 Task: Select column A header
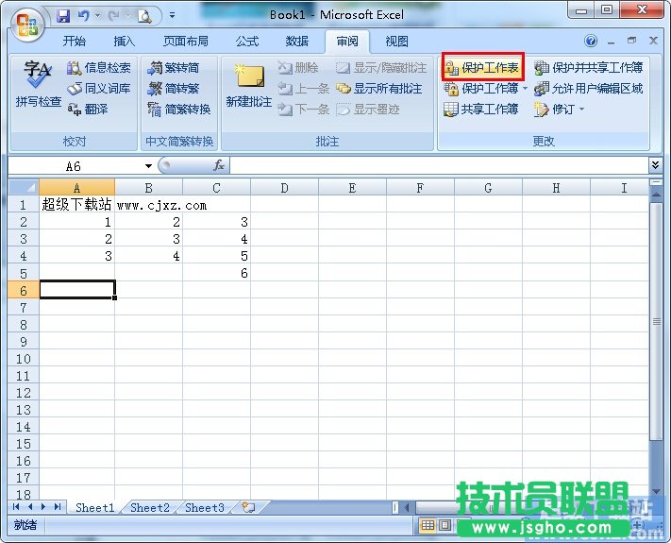[x=76, y=188]
